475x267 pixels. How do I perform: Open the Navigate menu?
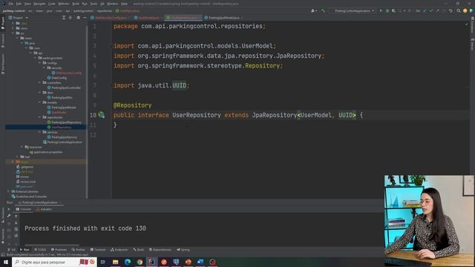(x=39, y=4)
